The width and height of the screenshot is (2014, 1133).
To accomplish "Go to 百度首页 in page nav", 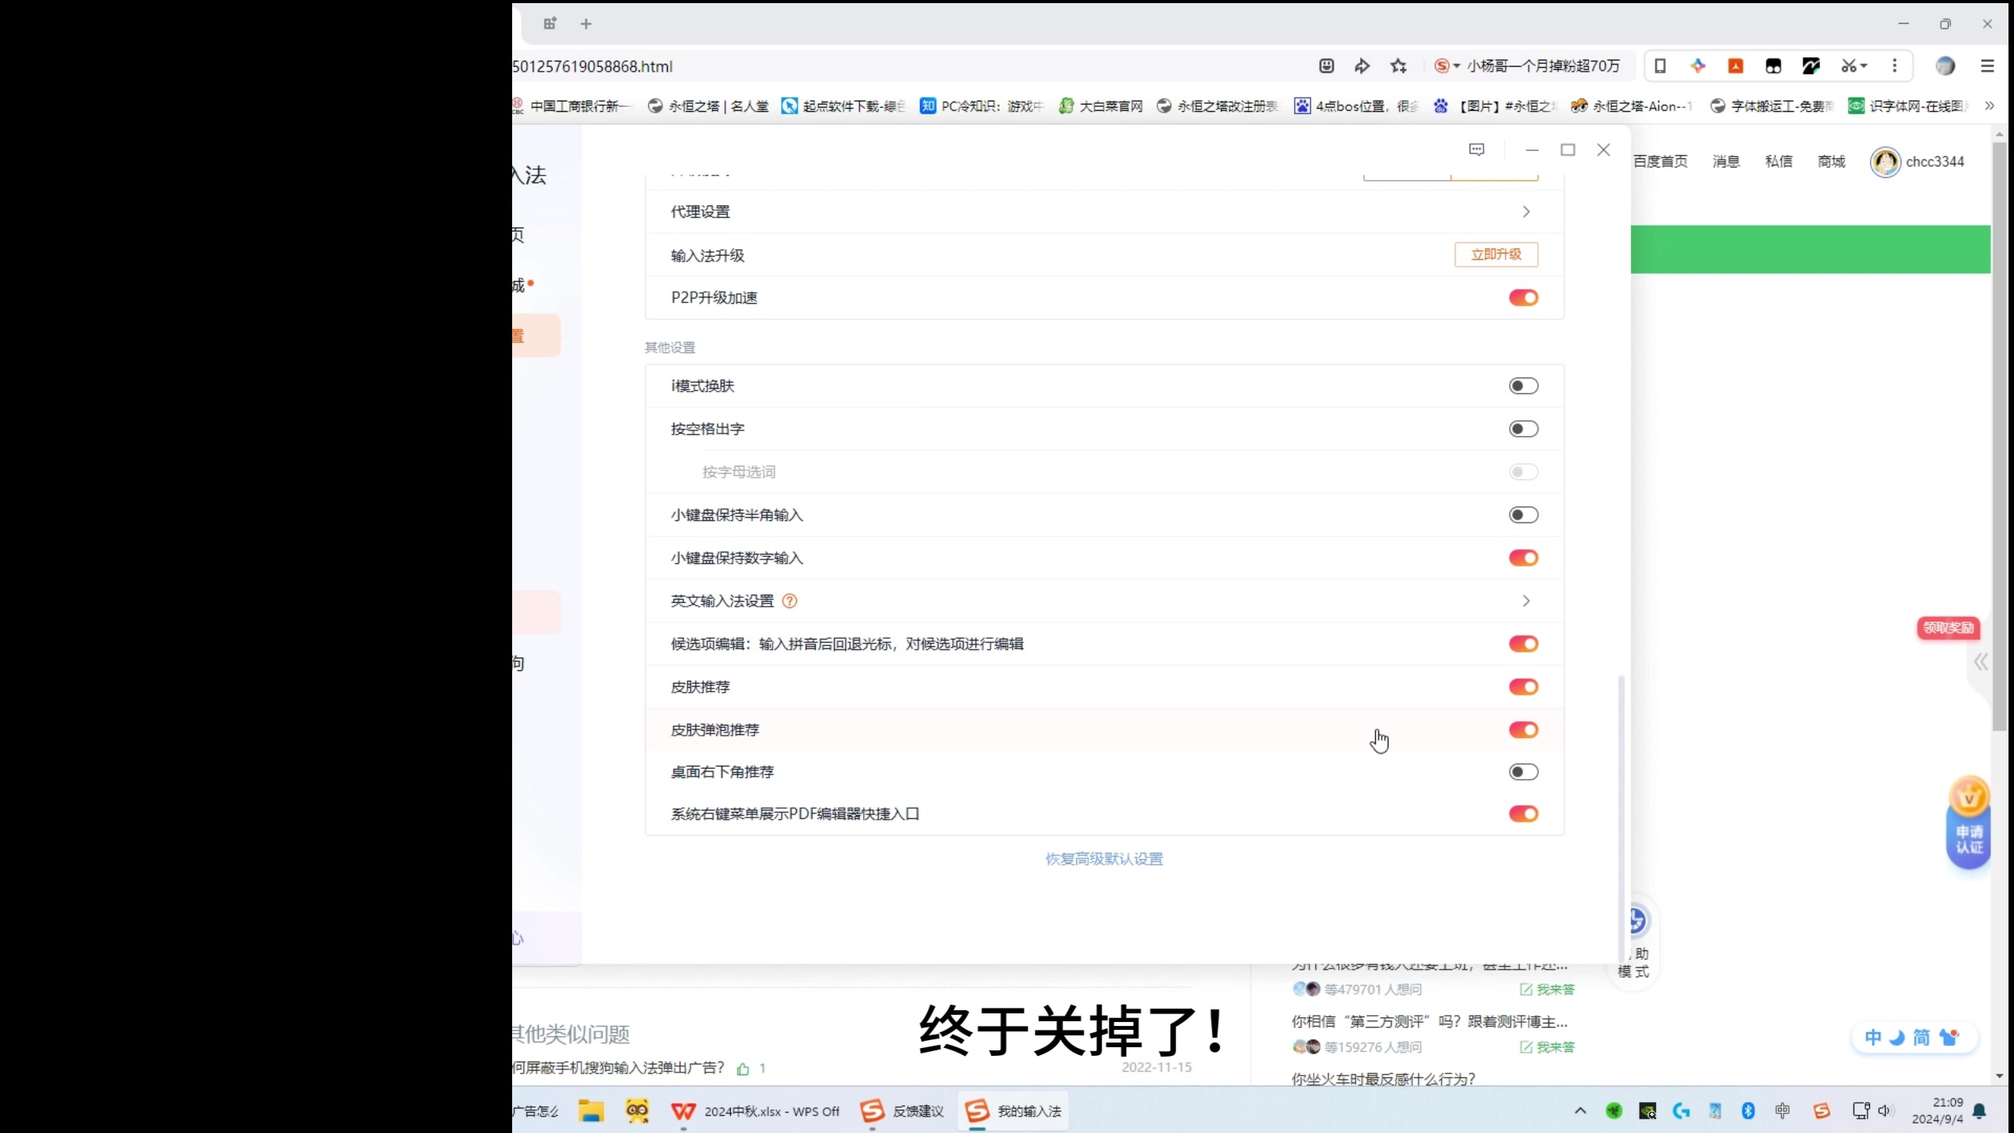I will pos(1660,161).
